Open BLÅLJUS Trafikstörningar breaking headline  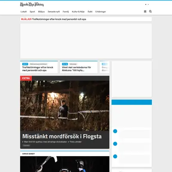click(x=54, y=19)
